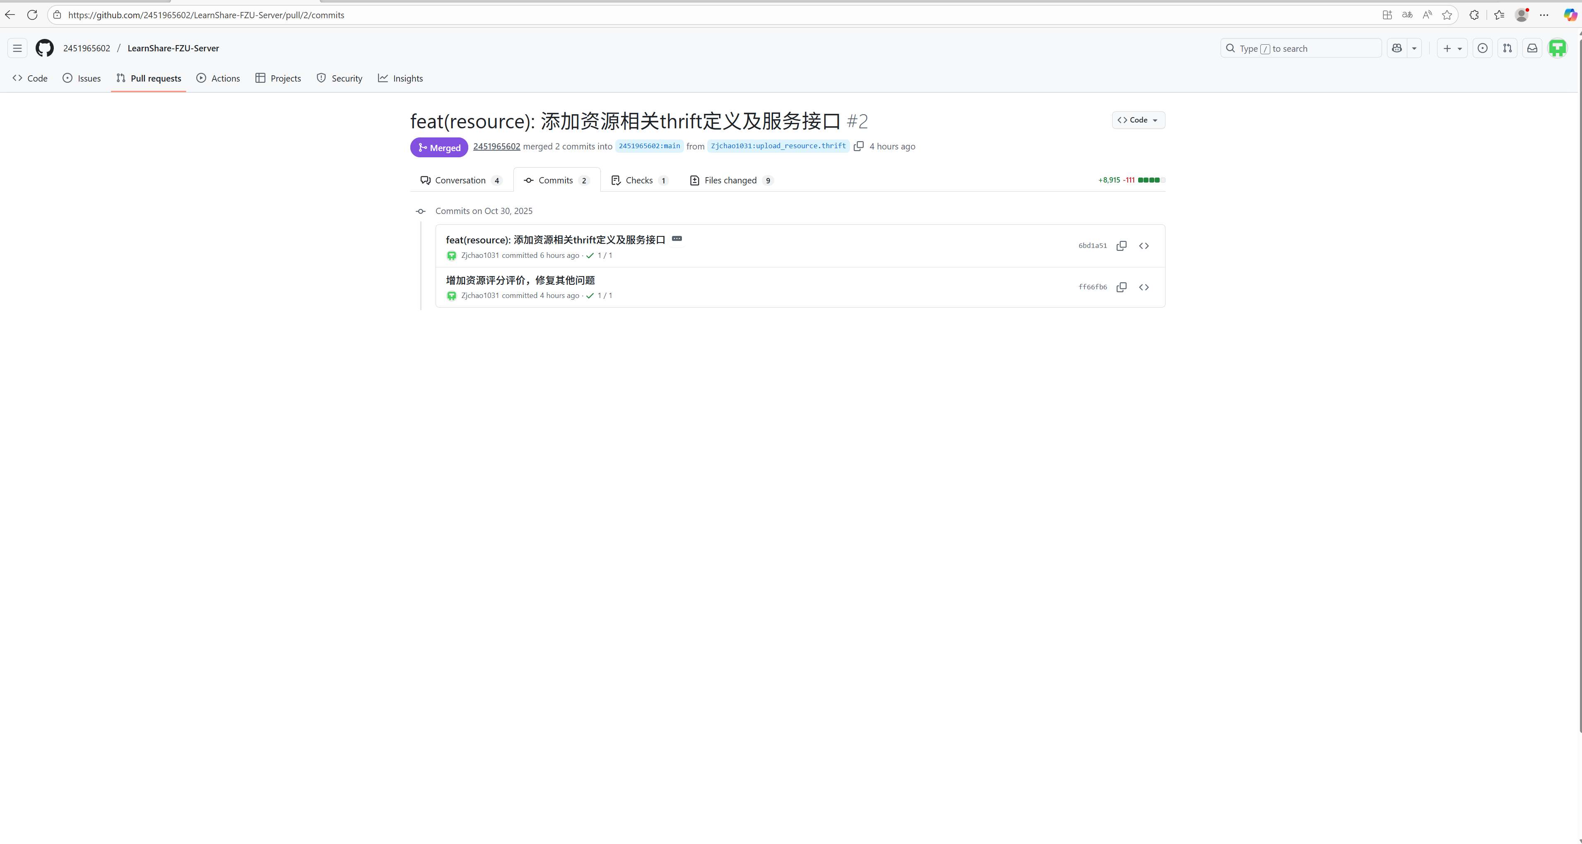Expand commit message ellipsis for first commit
Viewport: 1582px width, 844px height.
(677, 239)
